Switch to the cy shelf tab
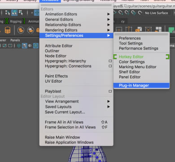The width and height of the screenshot is (175, 162). 123,22
